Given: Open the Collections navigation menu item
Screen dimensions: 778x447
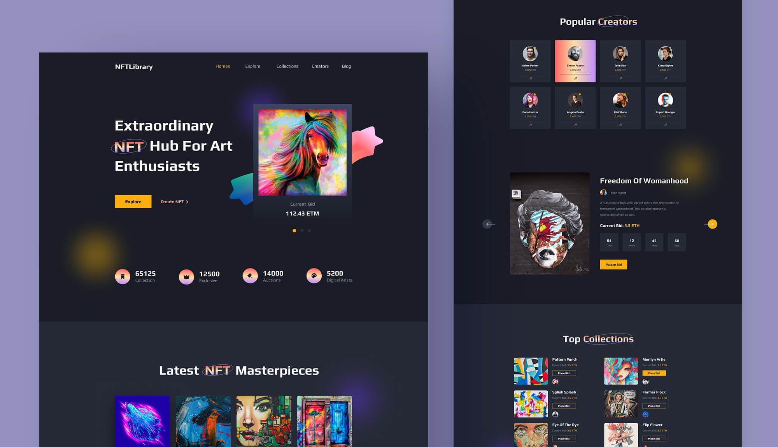Looking at the screenshot, I should click(x=287, y=66).
